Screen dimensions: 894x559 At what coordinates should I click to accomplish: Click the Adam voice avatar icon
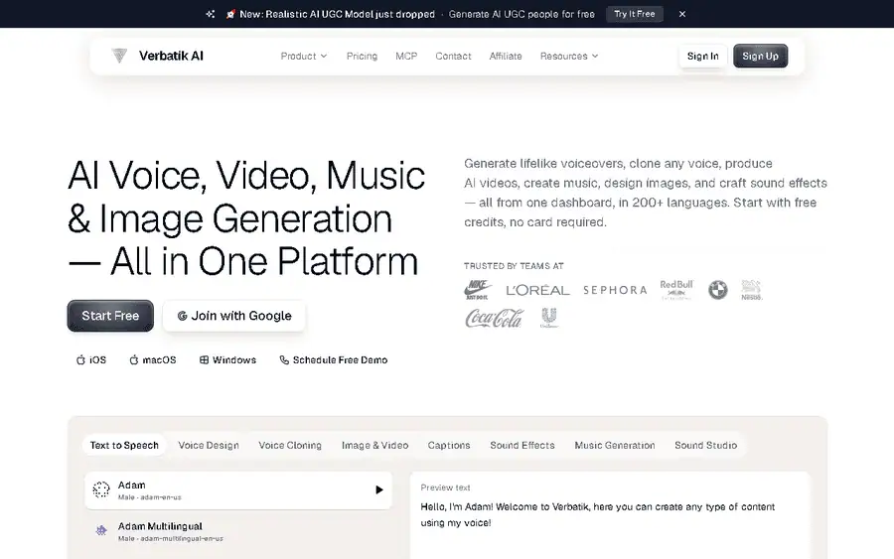tap(101, 489)
